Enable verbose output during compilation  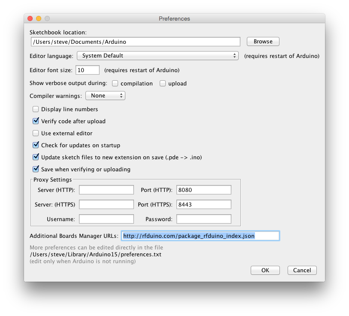click(x=115, y=84)
